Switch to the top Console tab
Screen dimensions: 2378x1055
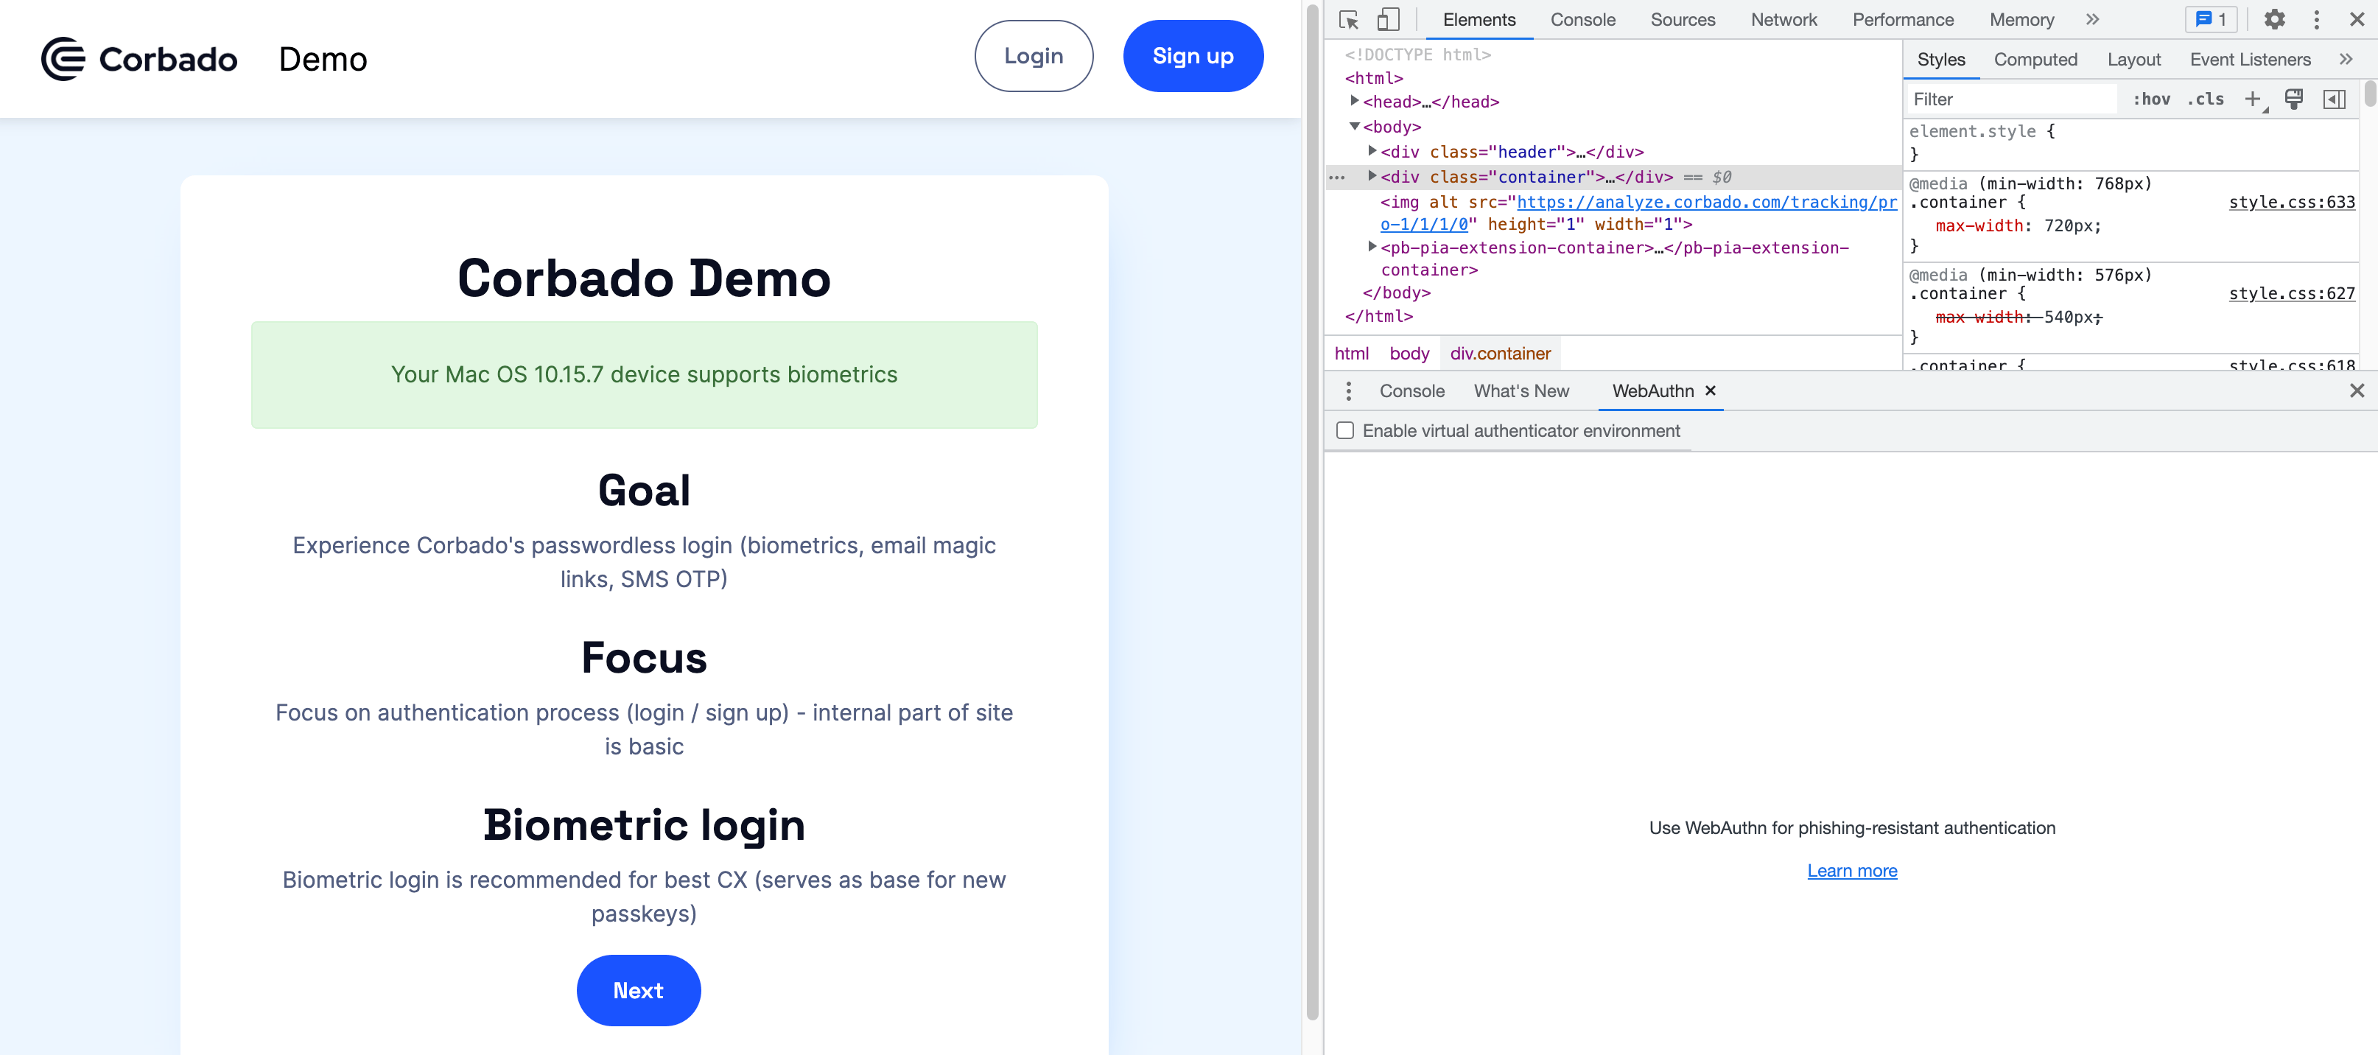coord(1582,19)
